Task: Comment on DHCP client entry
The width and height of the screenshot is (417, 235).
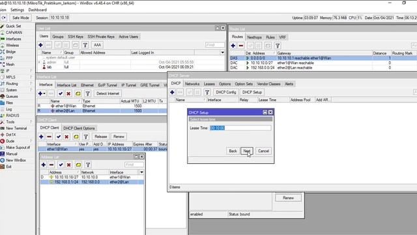Action: (x=76, y=136)
